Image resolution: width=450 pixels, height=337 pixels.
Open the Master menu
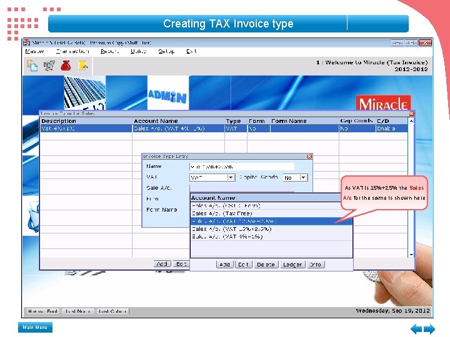[34, 51]
